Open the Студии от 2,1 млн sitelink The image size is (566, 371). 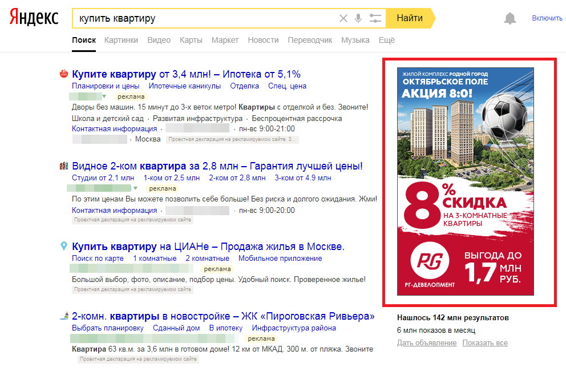click(x=103, y=178)
